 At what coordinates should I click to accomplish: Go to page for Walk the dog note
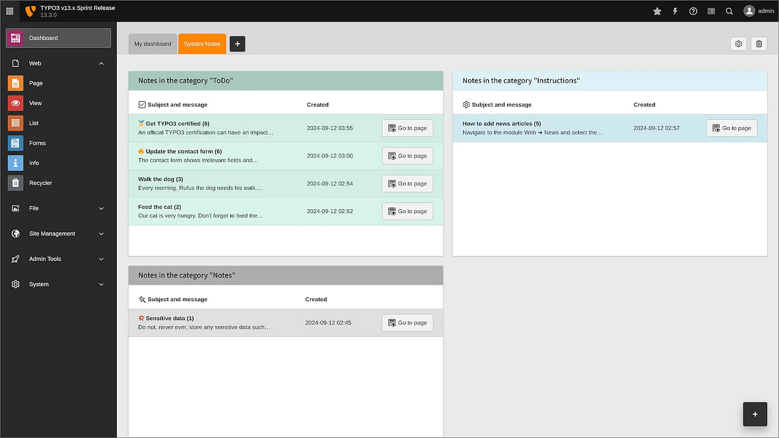pos(407,183)
